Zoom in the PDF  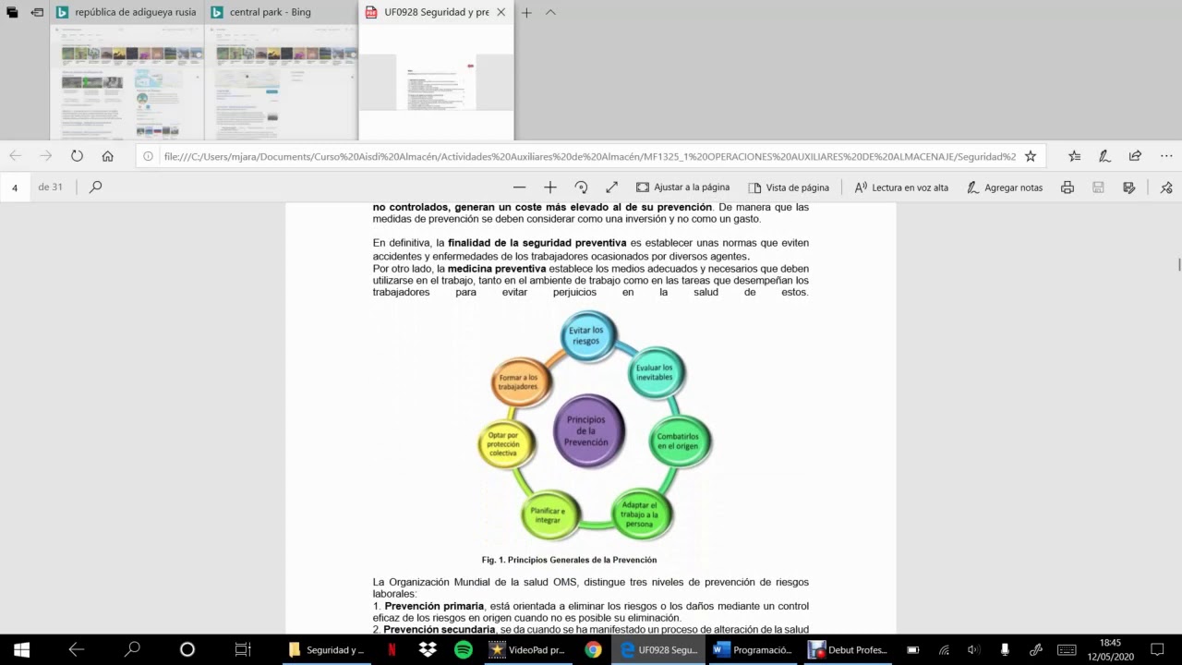tap(549, 187)
